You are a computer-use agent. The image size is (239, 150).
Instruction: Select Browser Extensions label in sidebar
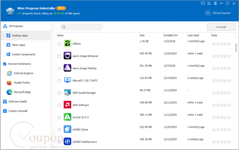(x=20, y=64)
